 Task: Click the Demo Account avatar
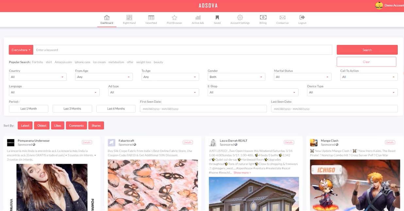coord(379,6)
